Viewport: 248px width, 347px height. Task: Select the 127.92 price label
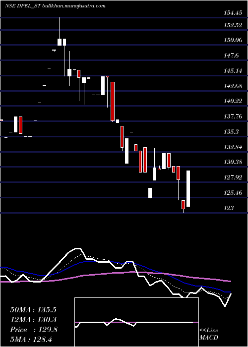pyautogui.click(x=233, y=177)
